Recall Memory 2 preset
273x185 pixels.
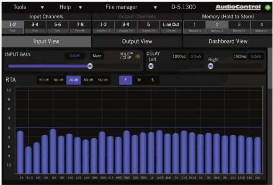[x=217, y=27]
